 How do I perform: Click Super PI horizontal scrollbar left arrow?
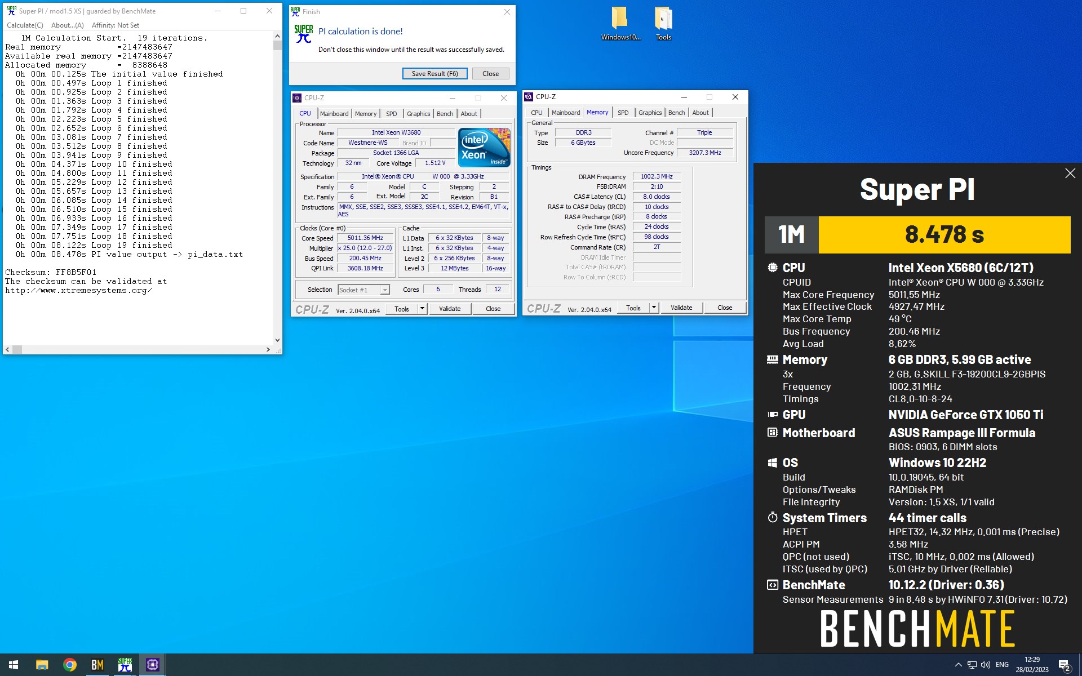point(7,350)
